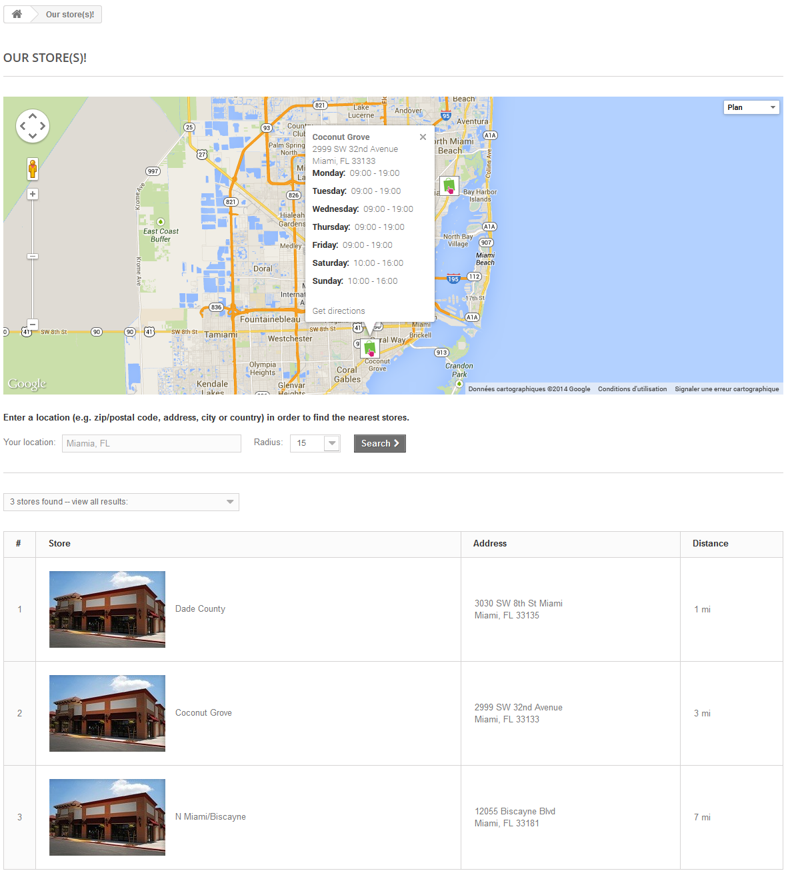786x873 pixels.
Task: Open Conditions d'utilisation link
Action: click(632, 389)
